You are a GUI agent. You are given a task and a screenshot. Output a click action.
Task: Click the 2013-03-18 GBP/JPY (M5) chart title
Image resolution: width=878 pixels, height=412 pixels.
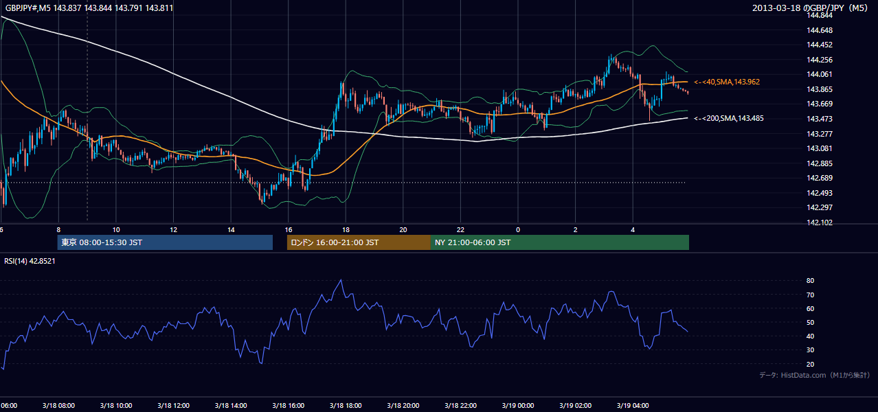[x=811, y=8]
